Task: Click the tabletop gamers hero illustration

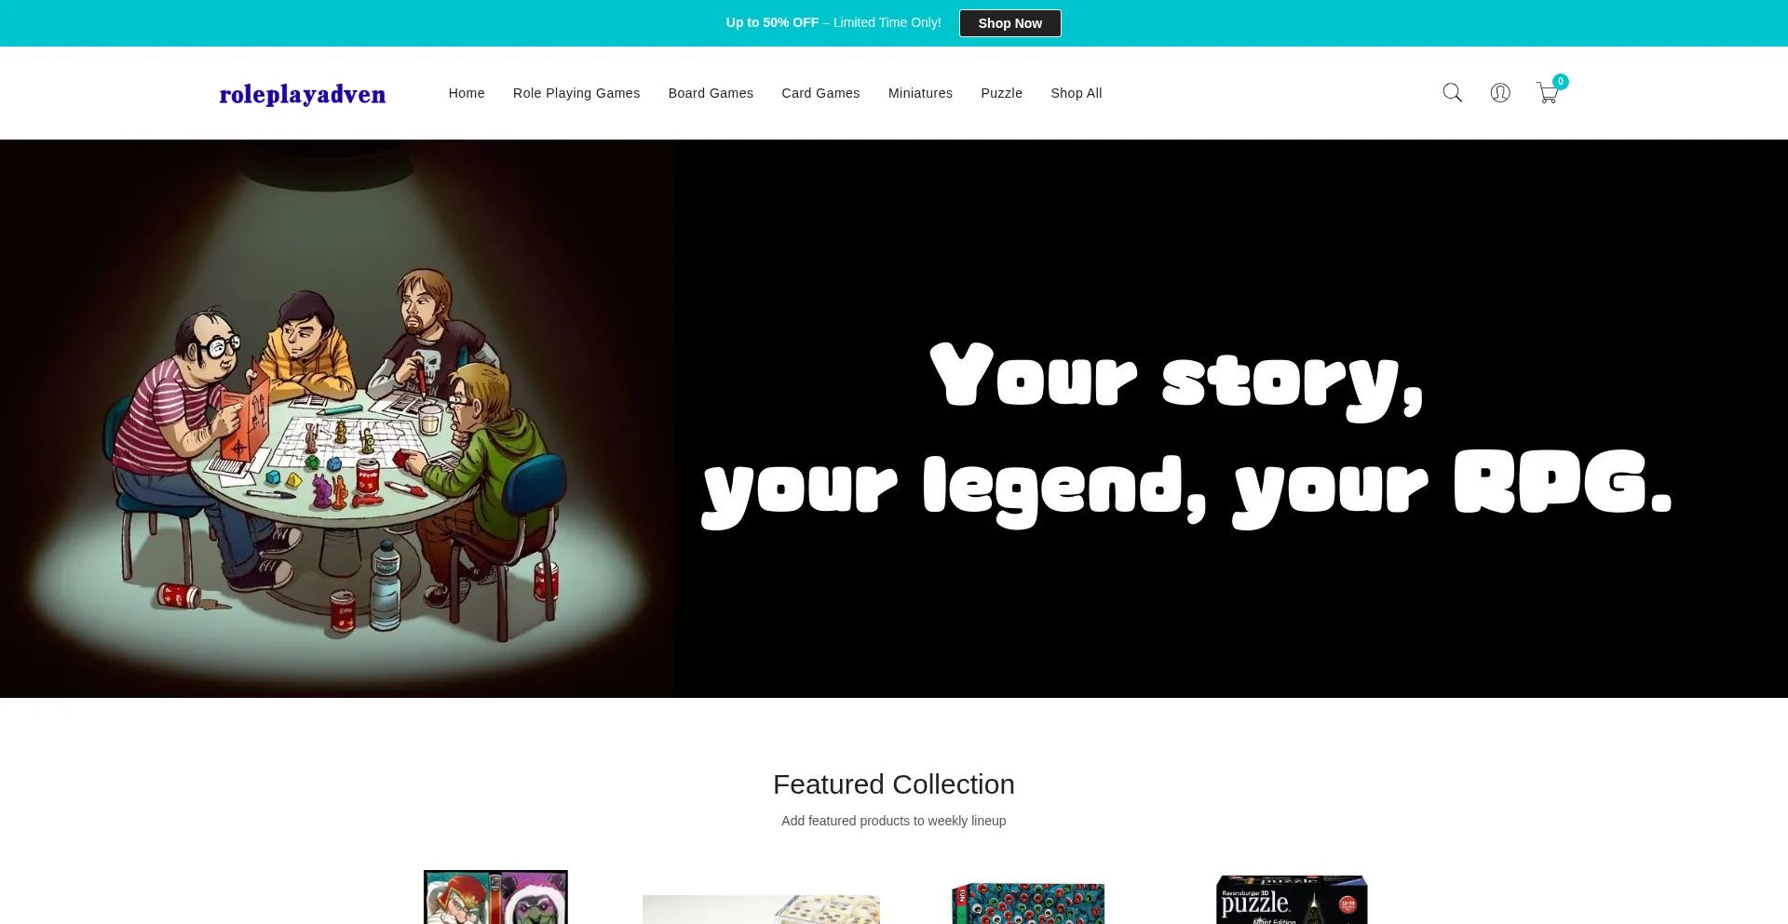Action: 337,419
